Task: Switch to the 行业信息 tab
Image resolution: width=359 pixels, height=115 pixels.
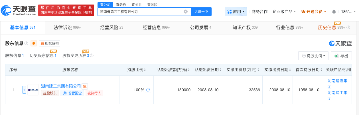Action: pos(290,27)
